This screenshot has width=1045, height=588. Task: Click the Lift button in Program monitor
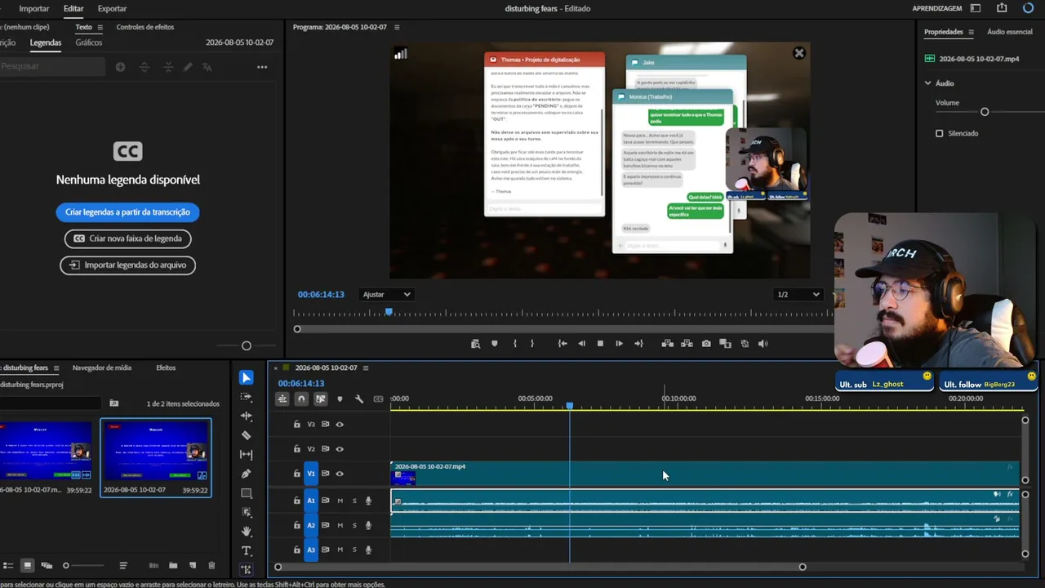pyautogui.click(x=667, y=344)
